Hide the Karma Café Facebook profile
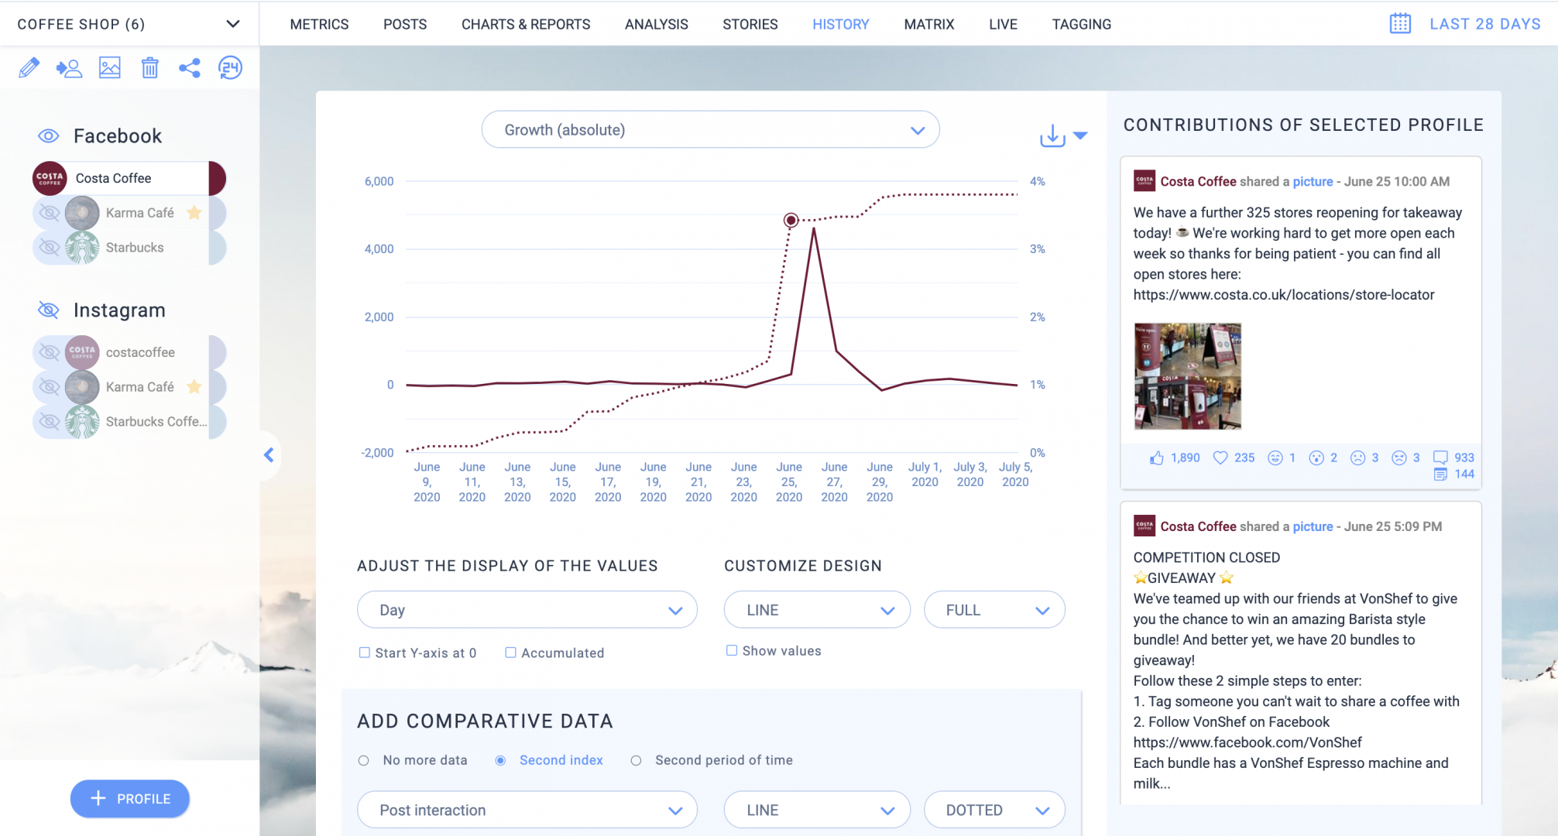This screenshot has width=1558, height=836. (x=48, y=212)
